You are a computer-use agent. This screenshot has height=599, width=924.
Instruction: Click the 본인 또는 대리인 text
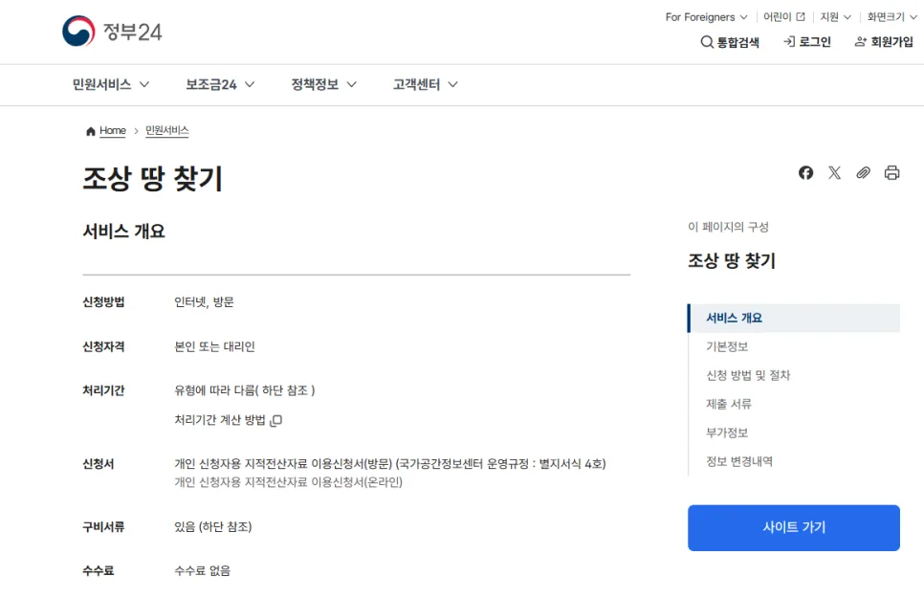(x=214, y=346)
